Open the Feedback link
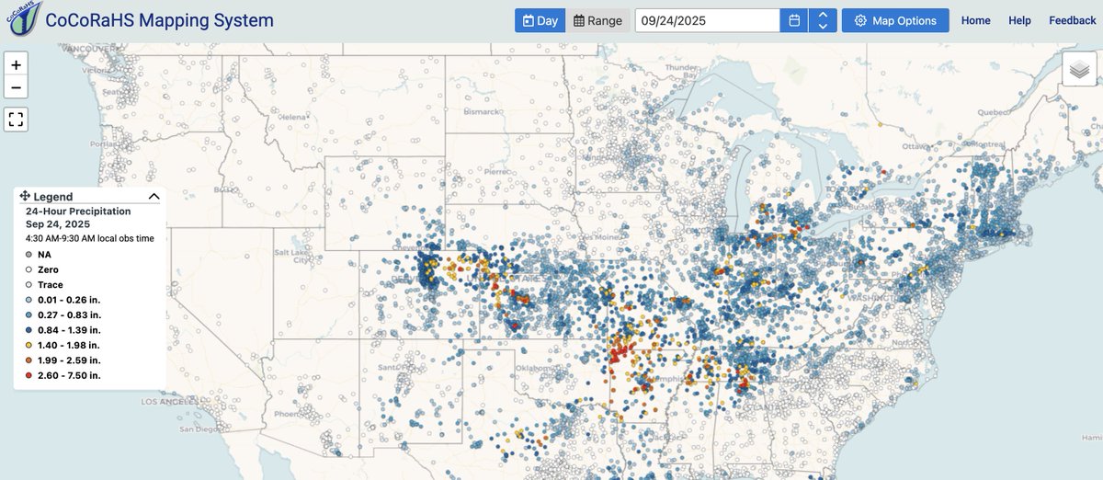1103x480 pixels. [1073, 20]
